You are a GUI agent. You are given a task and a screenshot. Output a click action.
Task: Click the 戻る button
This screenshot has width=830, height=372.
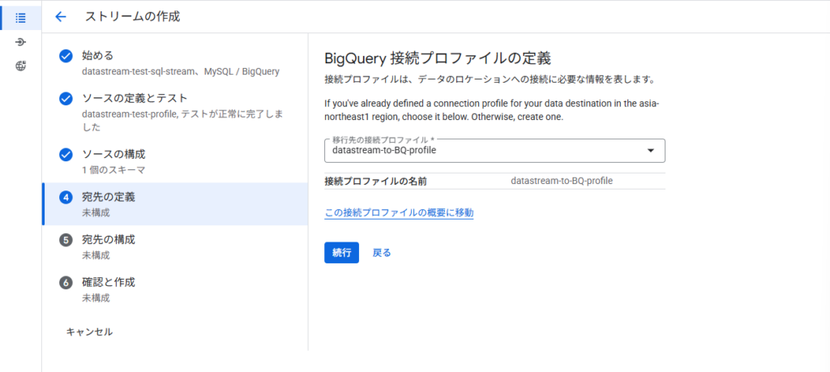click(x=382, y=253)
